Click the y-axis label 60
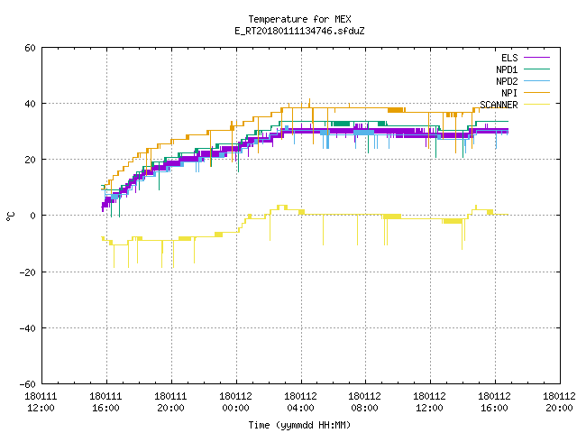 30,48
